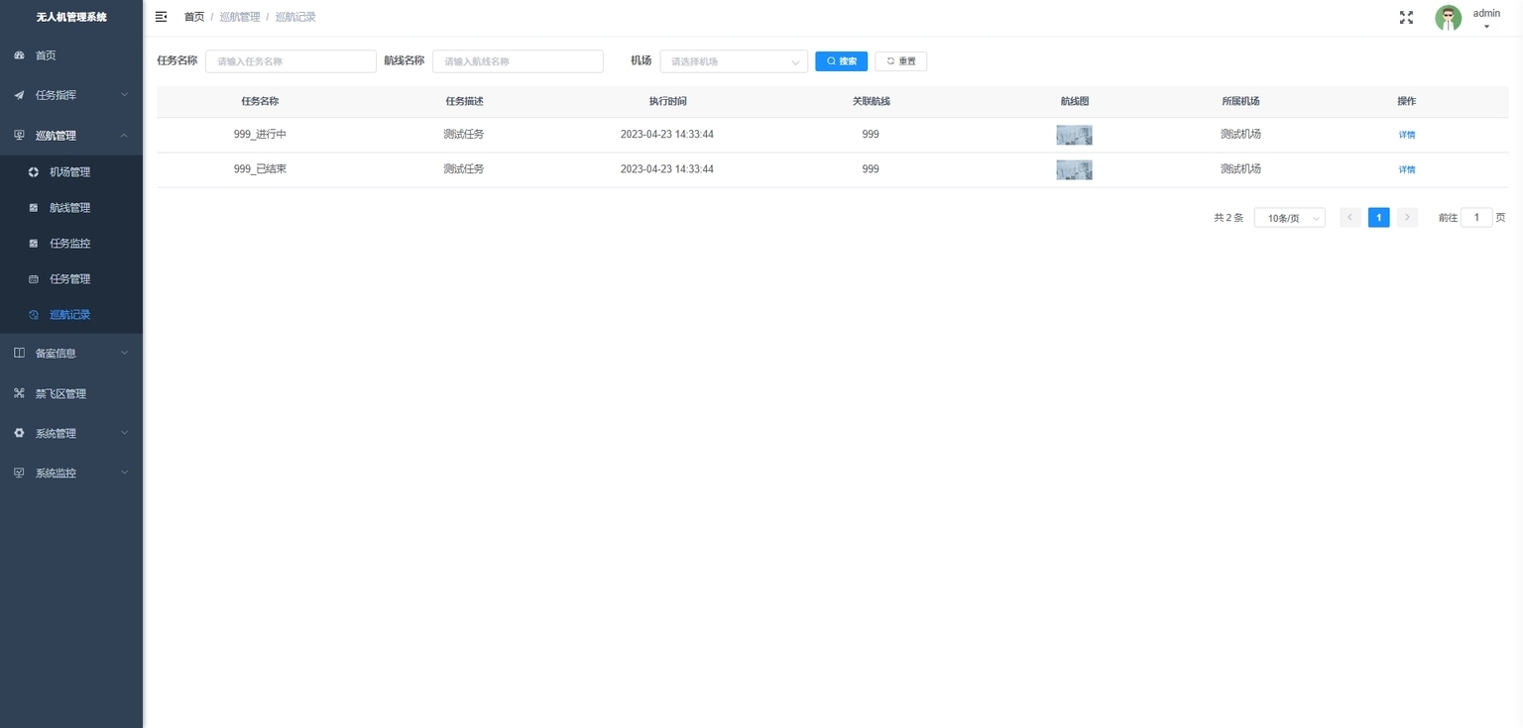Image resolution: width=1523 pixels, height=728 pixels.
Task: Open route thumbnail for 999_进行中
Action: coord(1074,135)
